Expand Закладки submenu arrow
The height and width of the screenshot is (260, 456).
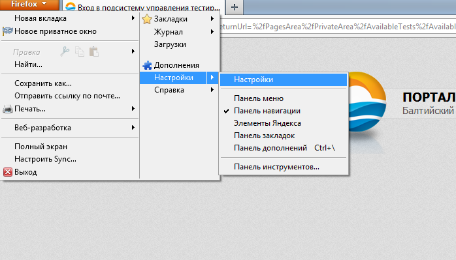[212, 18]
